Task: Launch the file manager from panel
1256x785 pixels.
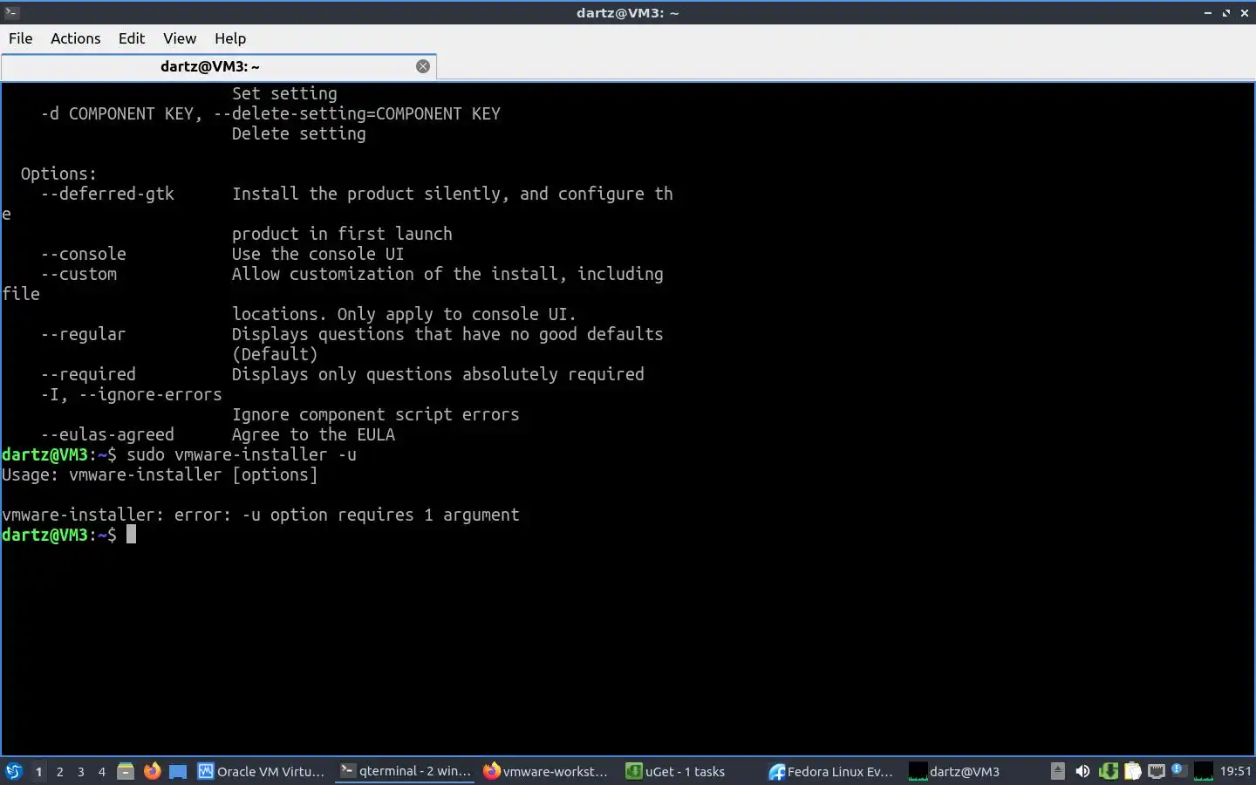Action: pos(126,771)
